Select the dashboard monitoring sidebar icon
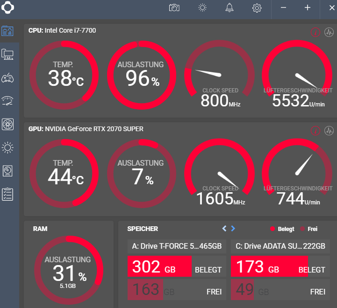The image size is (337, 308). (x=7, y=31)
